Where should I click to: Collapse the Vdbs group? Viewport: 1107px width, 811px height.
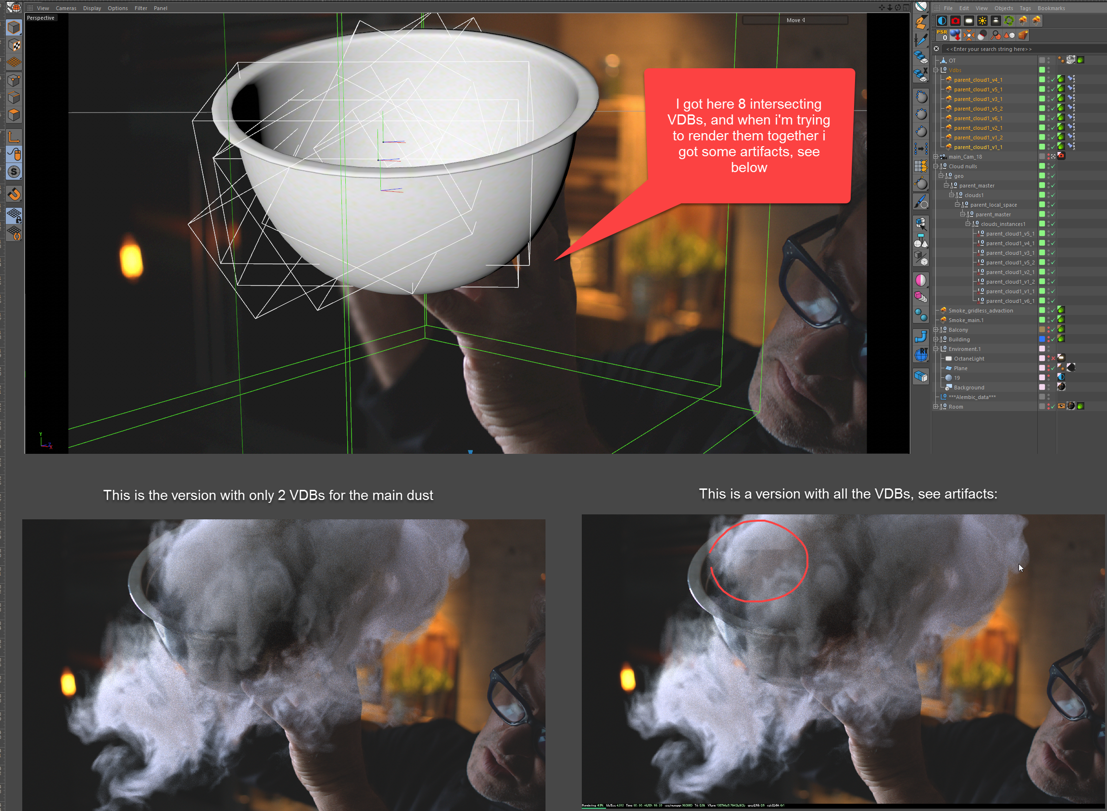click(x=936, y=70)
